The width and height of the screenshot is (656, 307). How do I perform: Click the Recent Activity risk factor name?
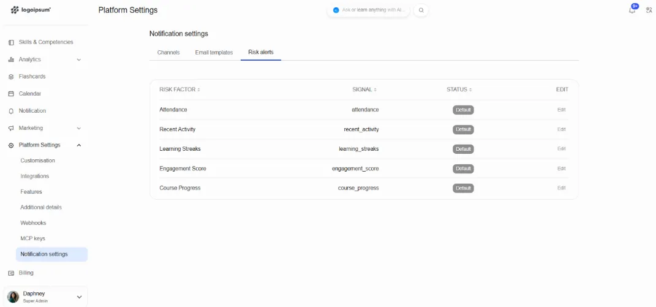pos(178,129)
